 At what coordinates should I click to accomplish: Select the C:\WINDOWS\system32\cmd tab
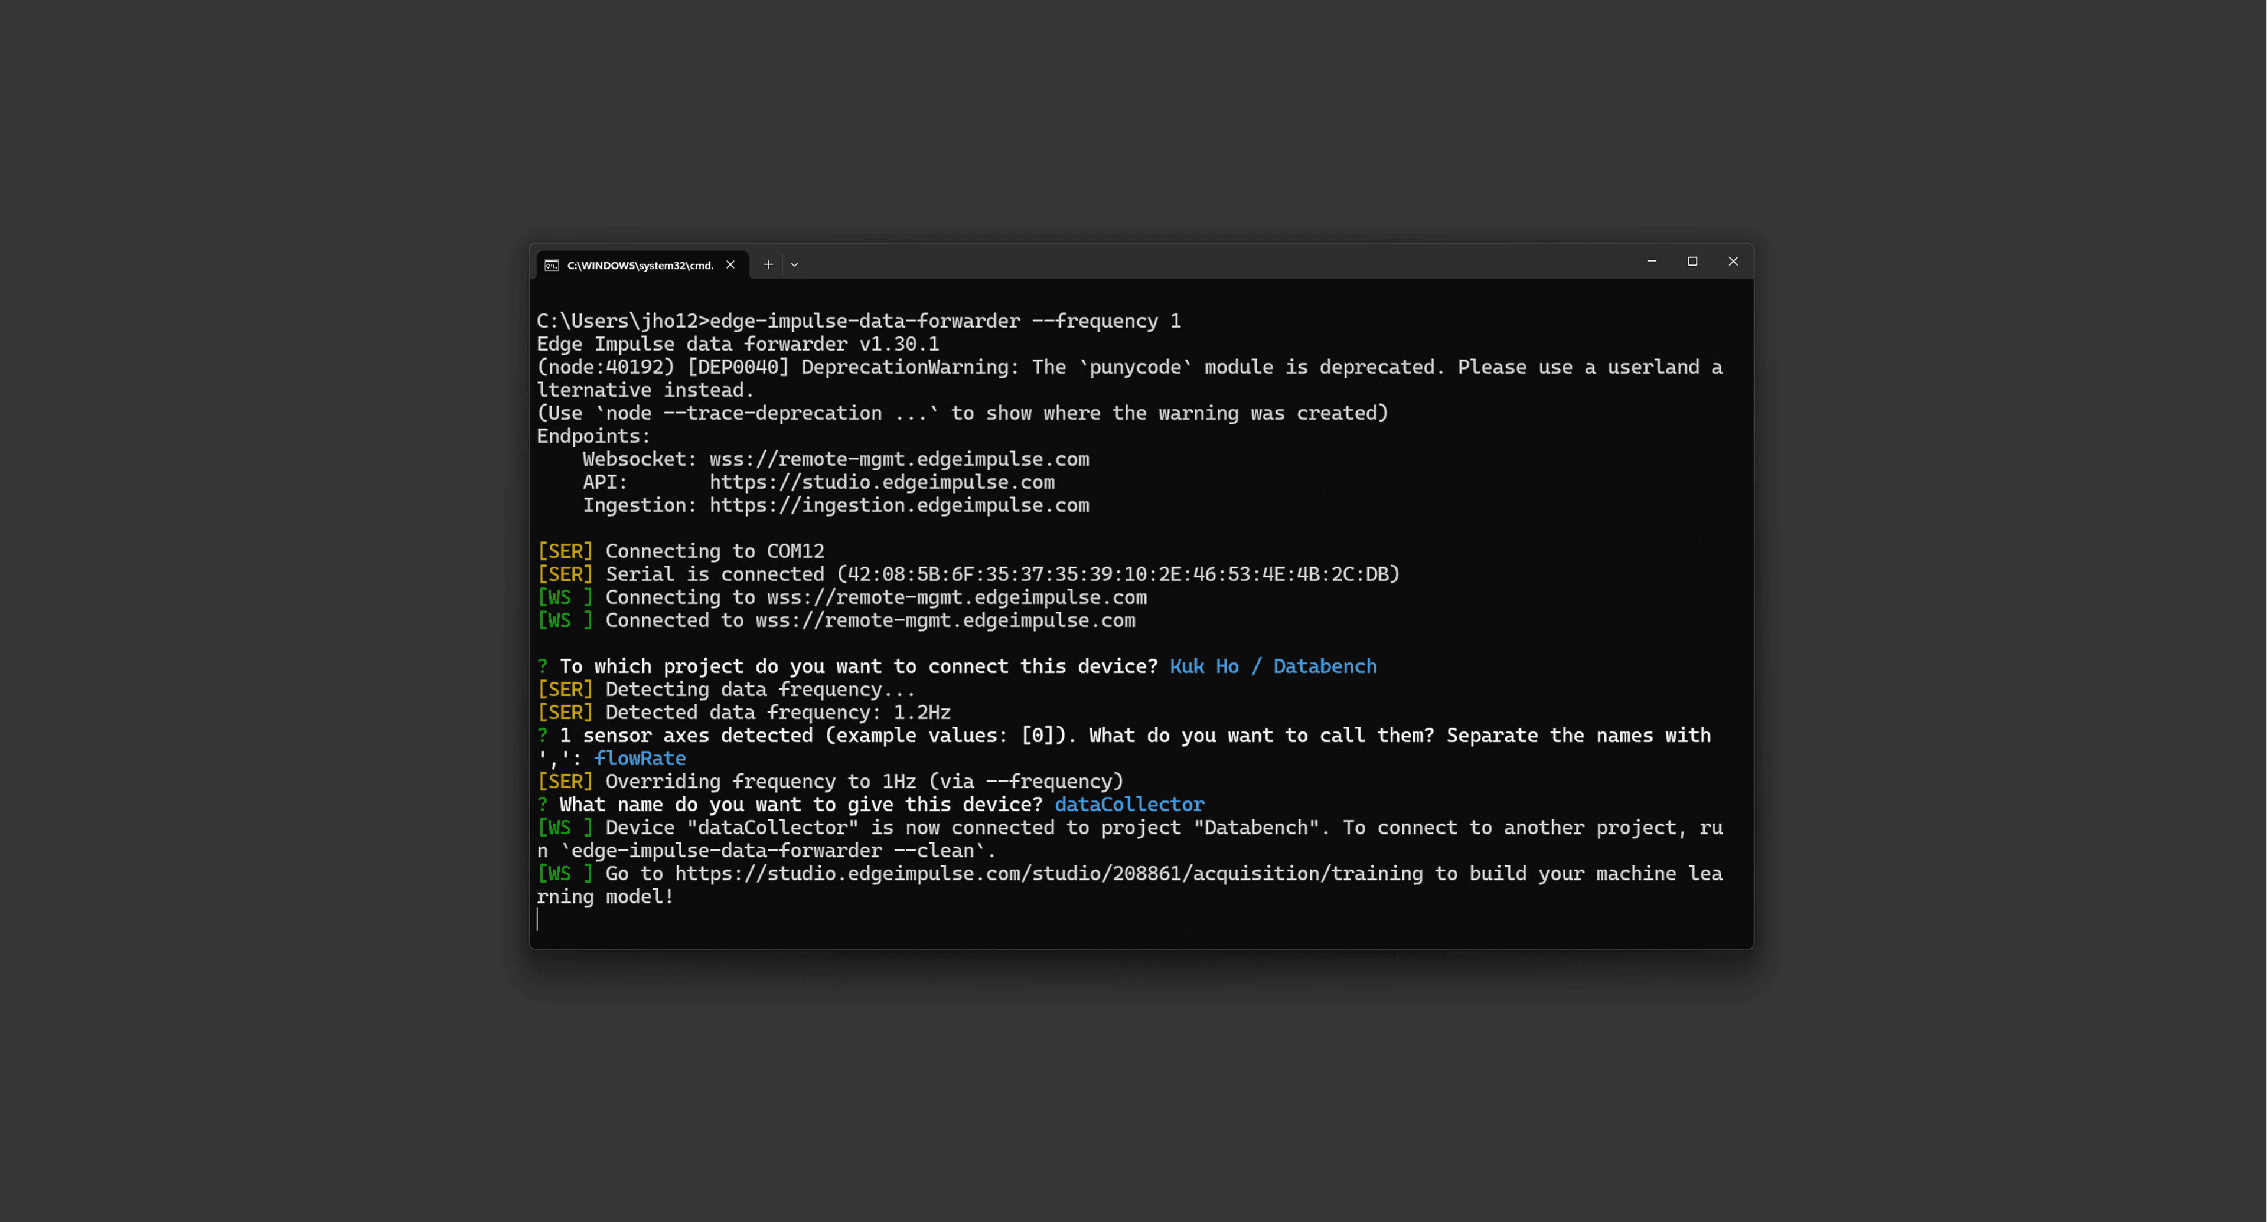point(641,265)
